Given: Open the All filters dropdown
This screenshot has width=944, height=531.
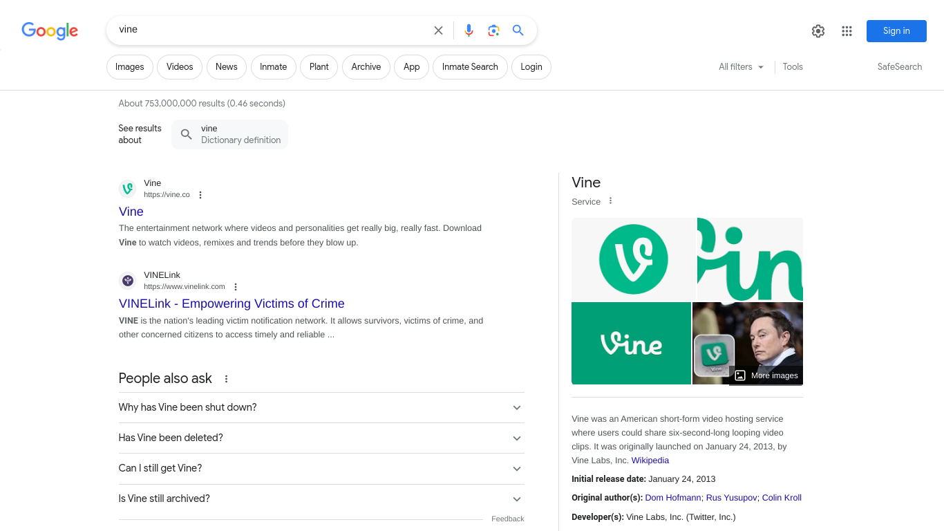Looking at the screenshot, I should (x=742, y=67).
